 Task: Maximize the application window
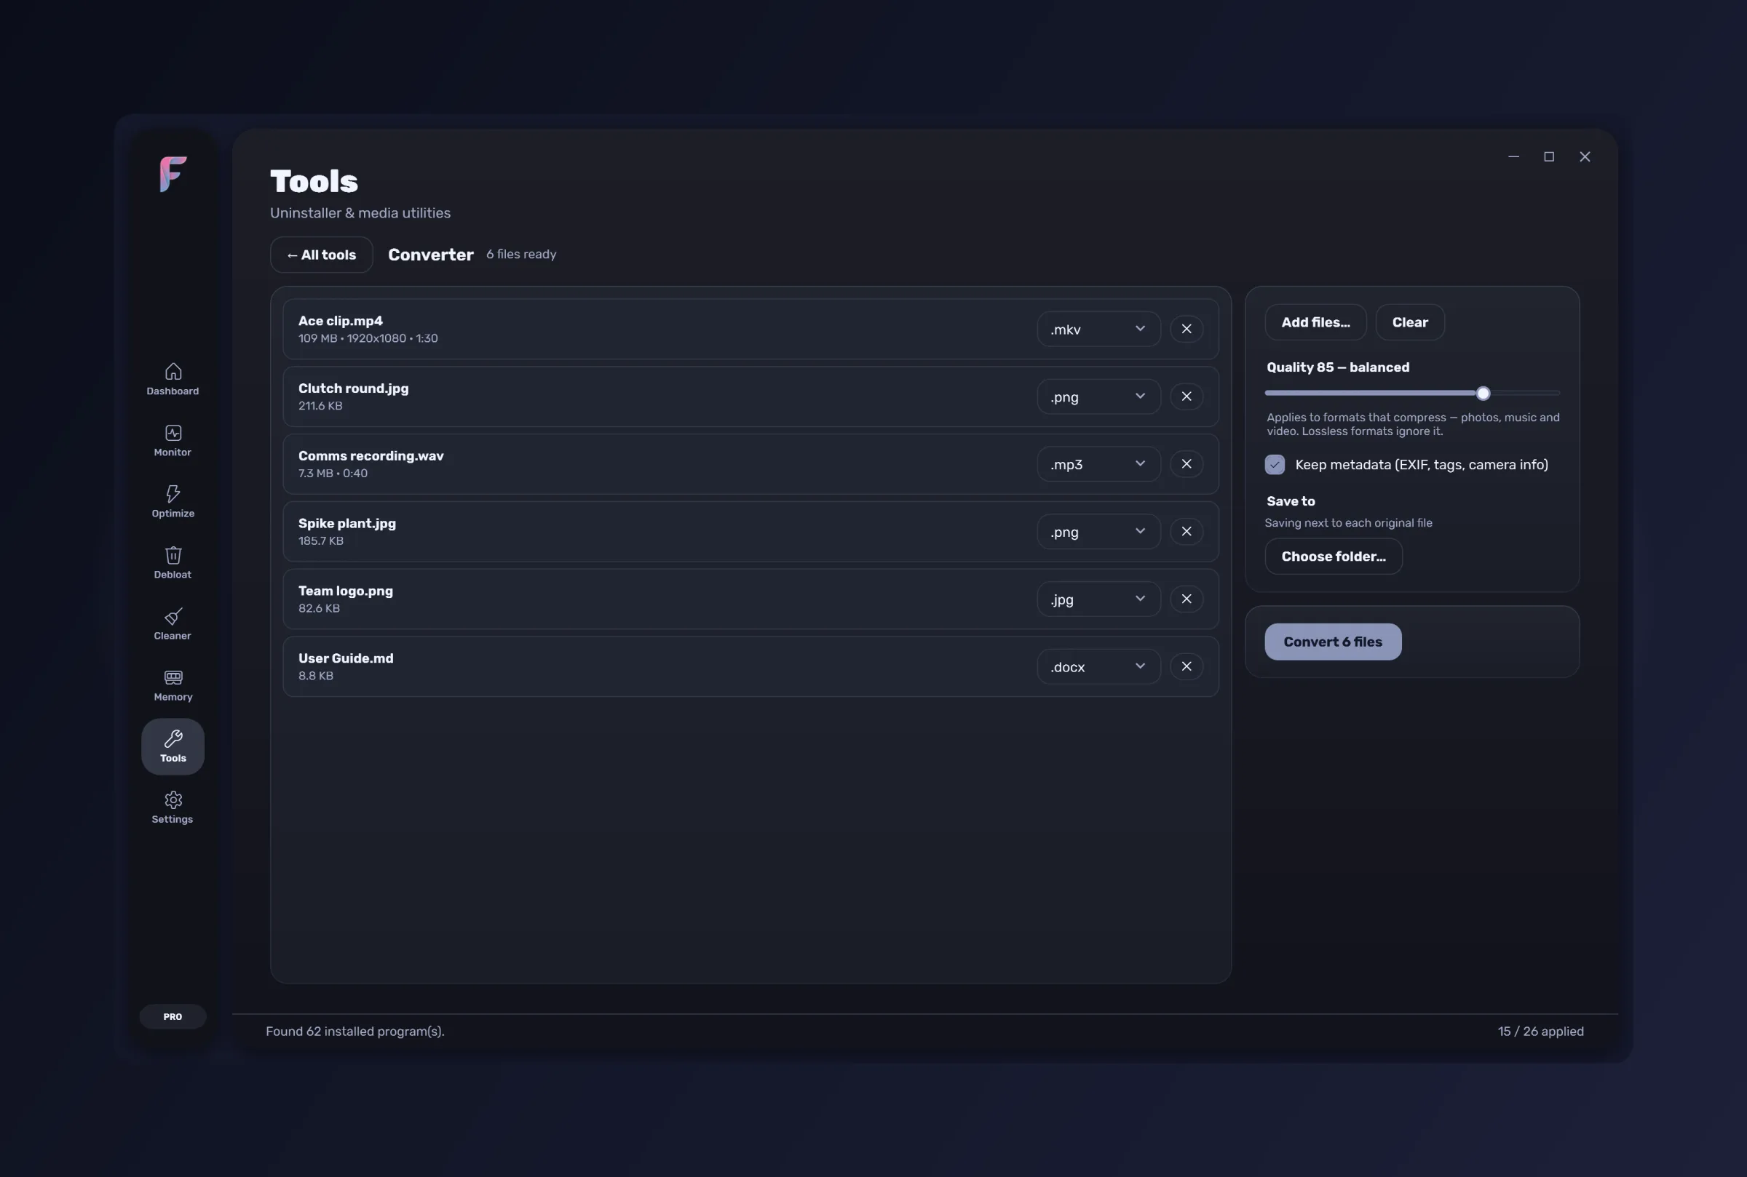[x=1549, y=157]
